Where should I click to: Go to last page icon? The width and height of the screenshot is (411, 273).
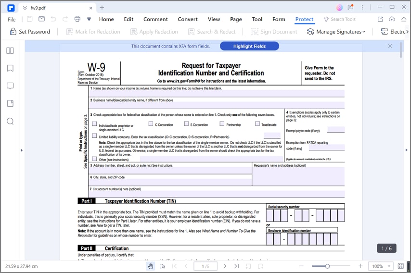[236, 266]
